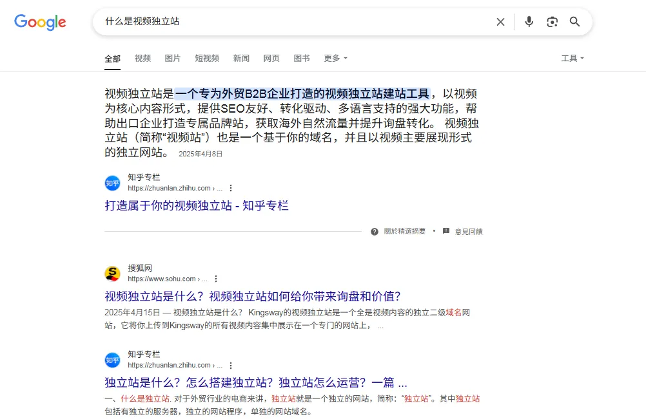Open three-dot menu for featured snippet source

click(231, 188)
